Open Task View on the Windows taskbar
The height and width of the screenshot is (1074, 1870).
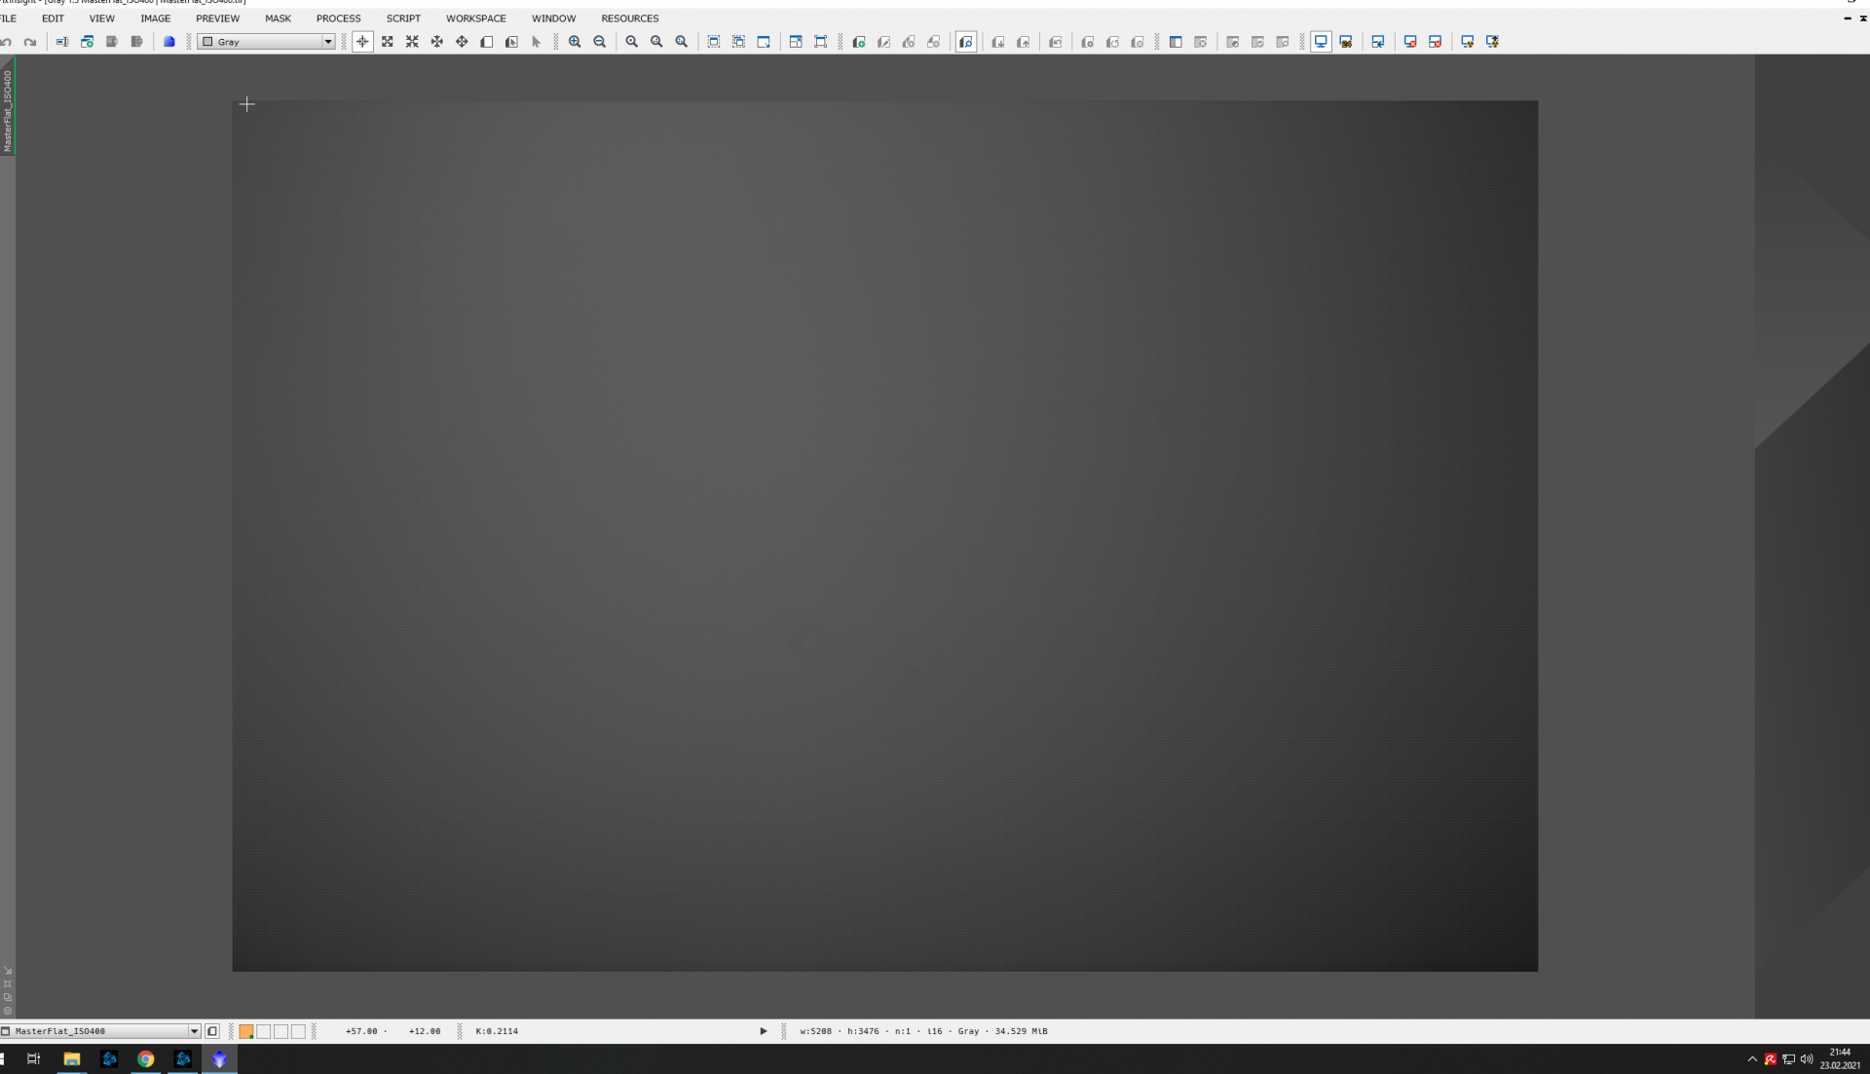tap(33, 1059)
